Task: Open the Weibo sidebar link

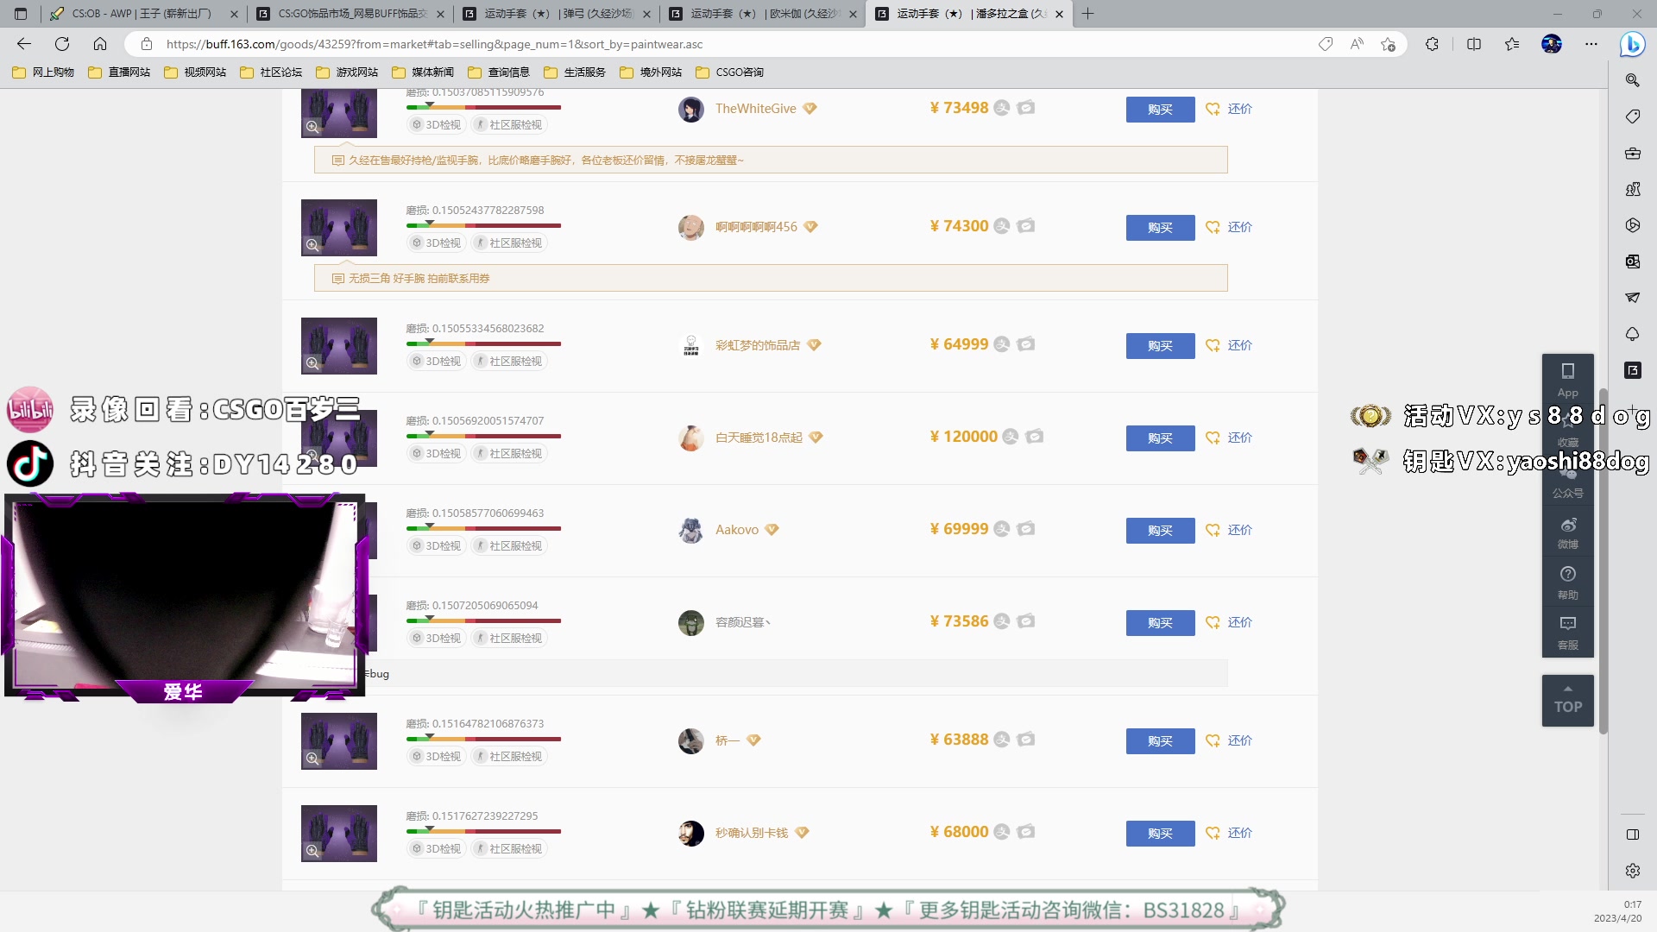Action: [x=1567, y=533]
